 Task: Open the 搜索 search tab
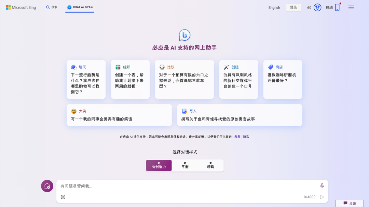click(x=52, y=7)
